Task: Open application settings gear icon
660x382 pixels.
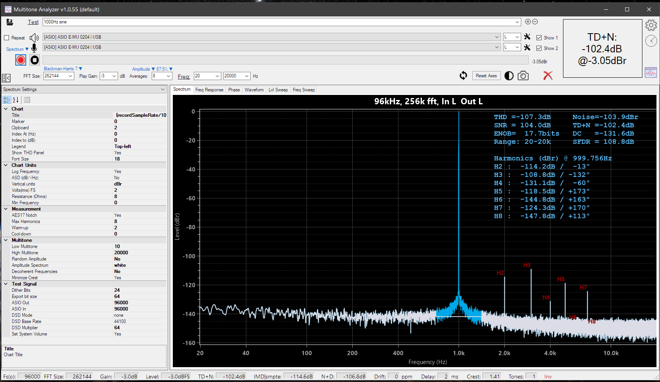Action: point(651,25)
